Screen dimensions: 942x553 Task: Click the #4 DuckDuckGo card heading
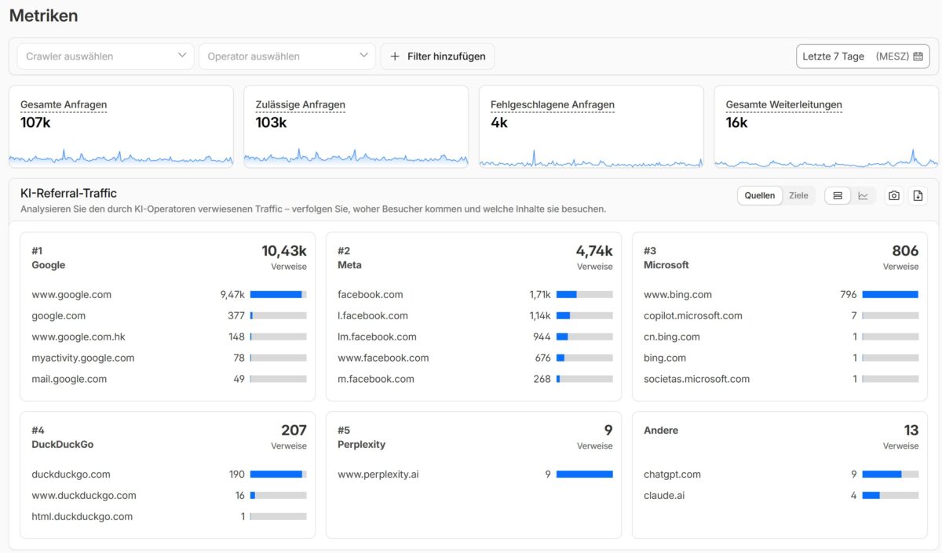(x=63, y=438)
